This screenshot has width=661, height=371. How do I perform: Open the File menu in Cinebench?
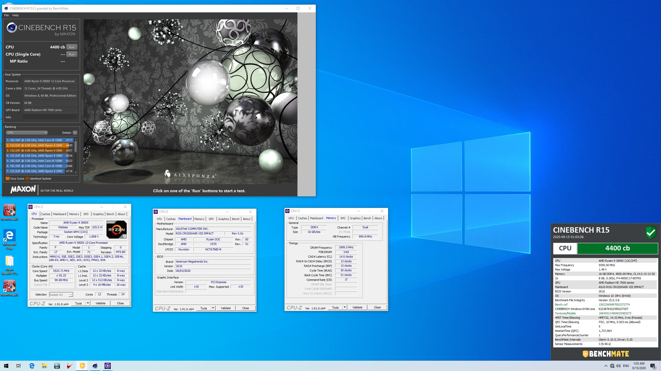6,15
